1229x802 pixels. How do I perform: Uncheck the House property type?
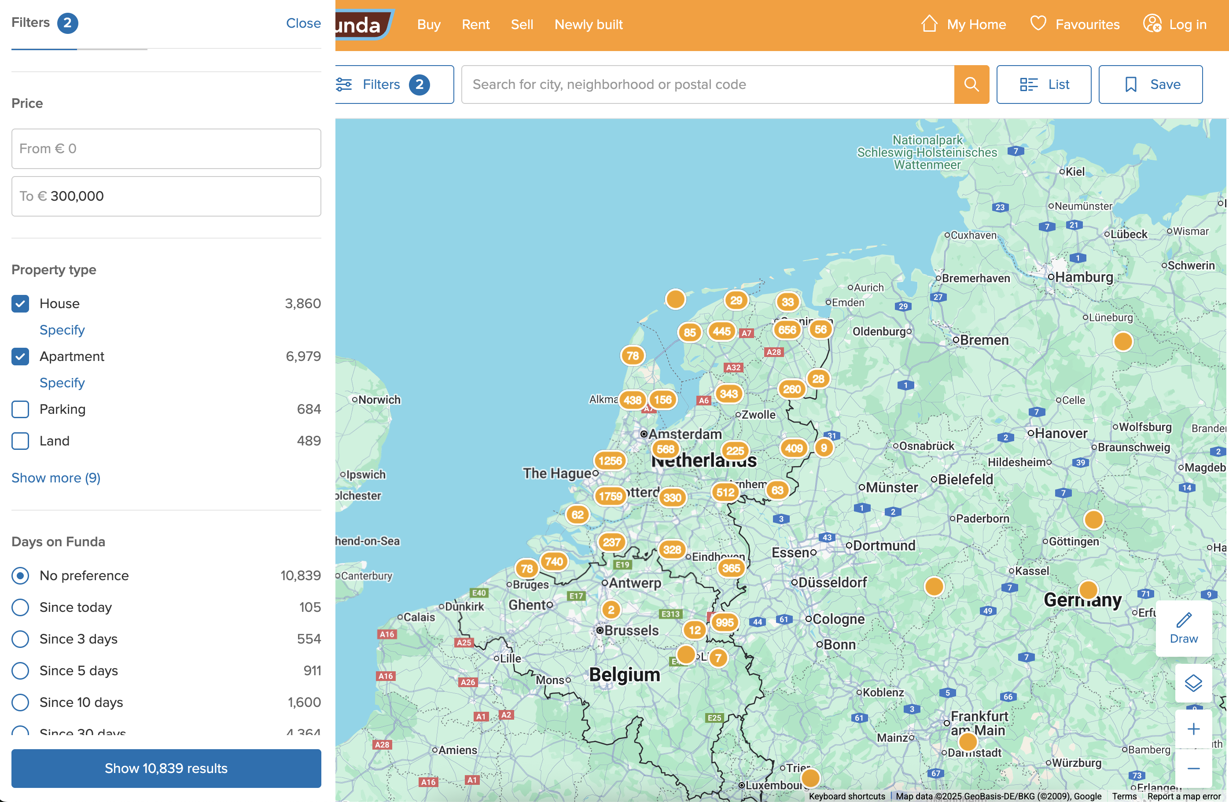(20, 304)
